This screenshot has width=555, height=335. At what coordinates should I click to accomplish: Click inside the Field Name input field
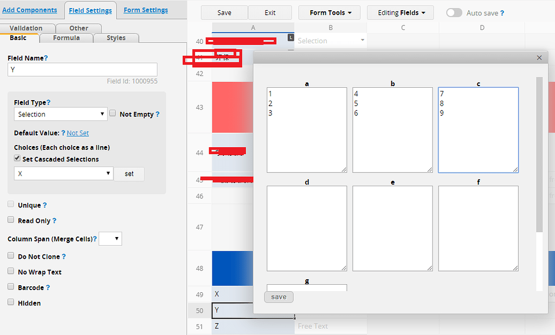coord(82,69)
